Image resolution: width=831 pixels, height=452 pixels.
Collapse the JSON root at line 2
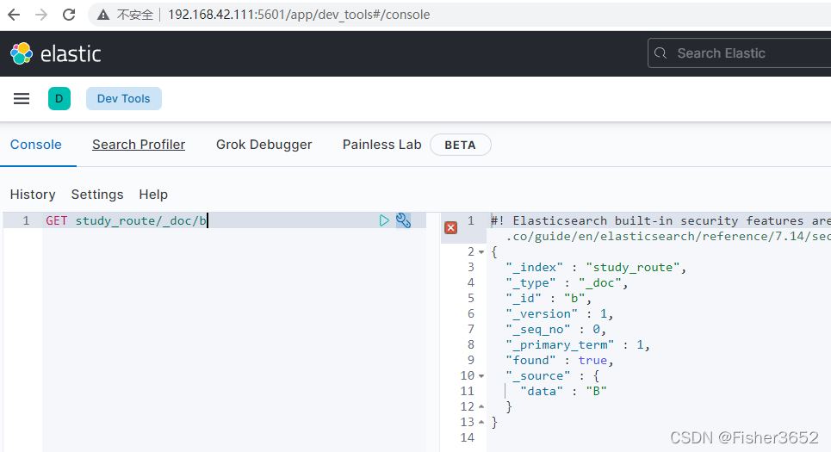pos(481,252)
